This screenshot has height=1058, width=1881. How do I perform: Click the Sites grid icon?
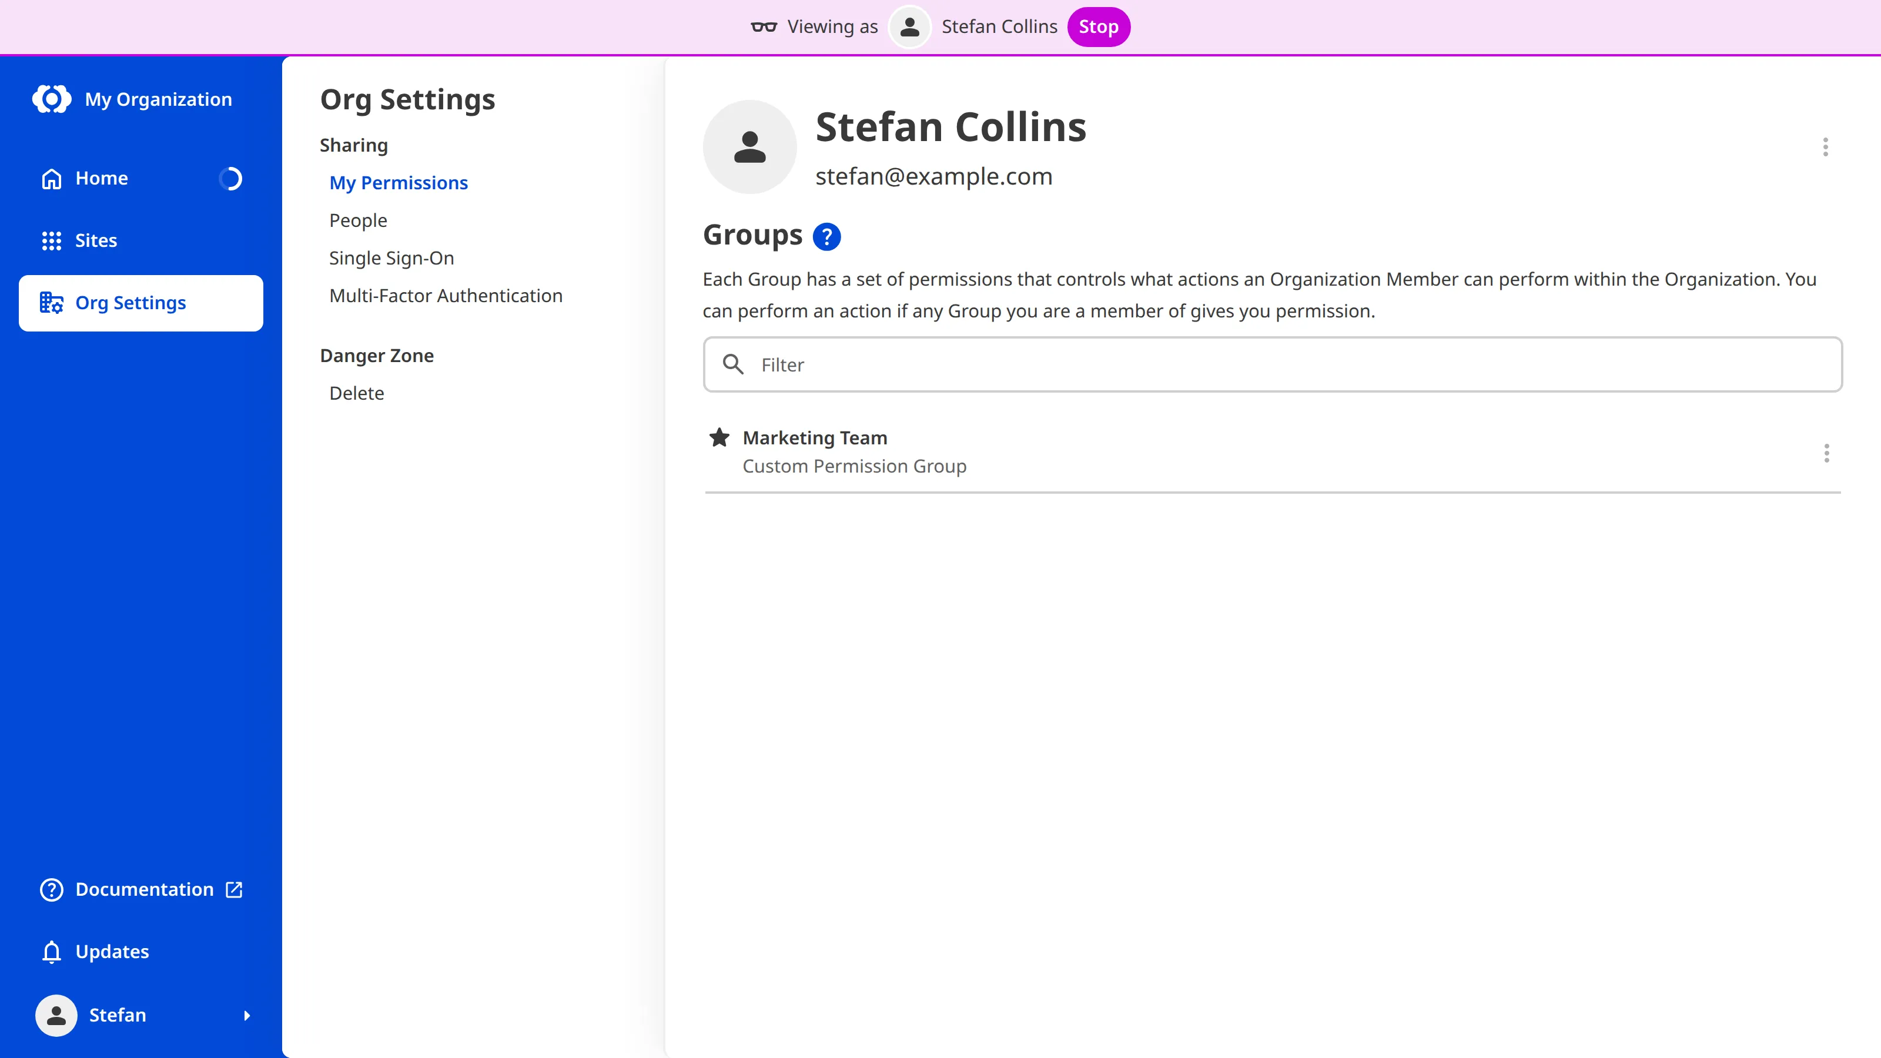coord(52,241)
